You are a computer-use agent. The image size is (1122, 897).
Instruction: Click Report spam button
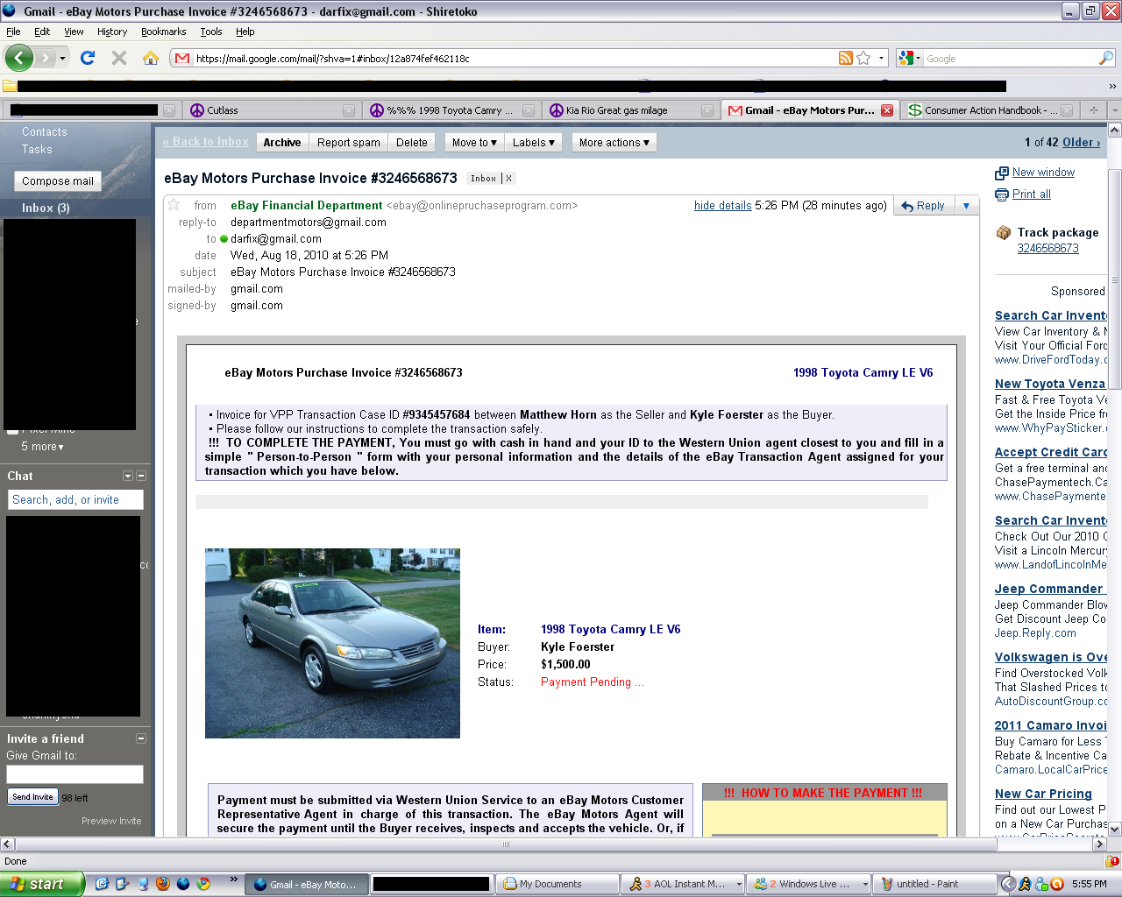[349, 143]
